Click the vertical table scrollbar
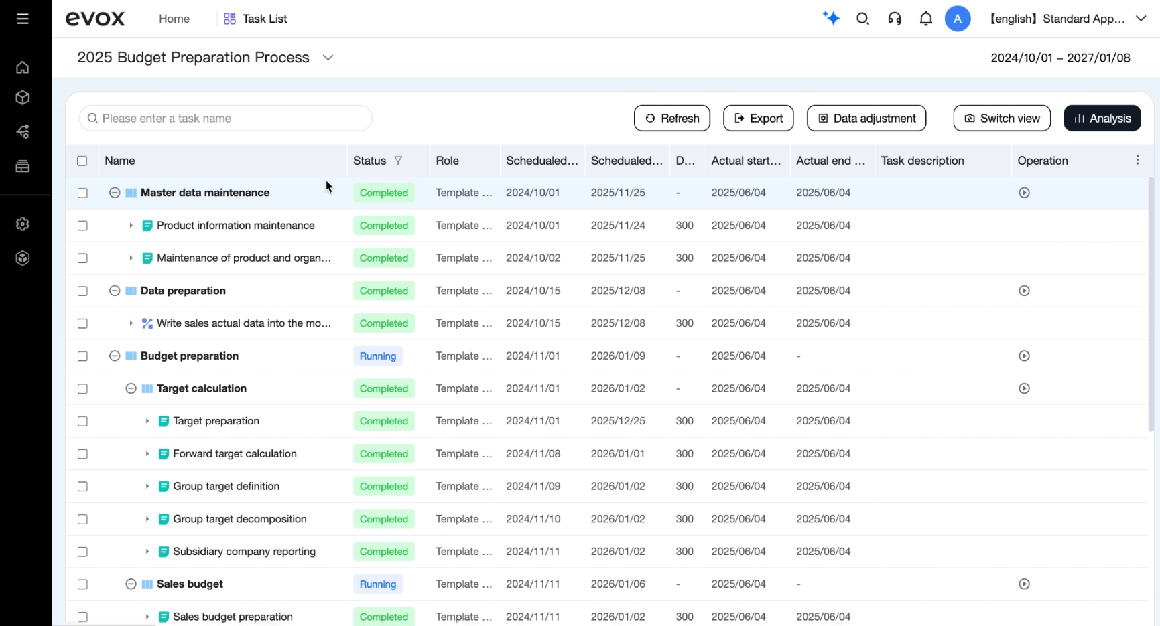 [x=1151, y=305]
